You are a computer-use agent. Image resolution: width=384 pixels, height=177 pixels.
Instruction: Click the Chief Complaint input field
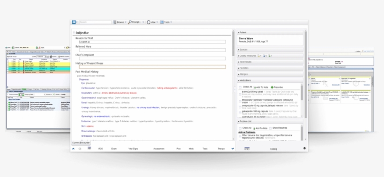tap(152, 59)
